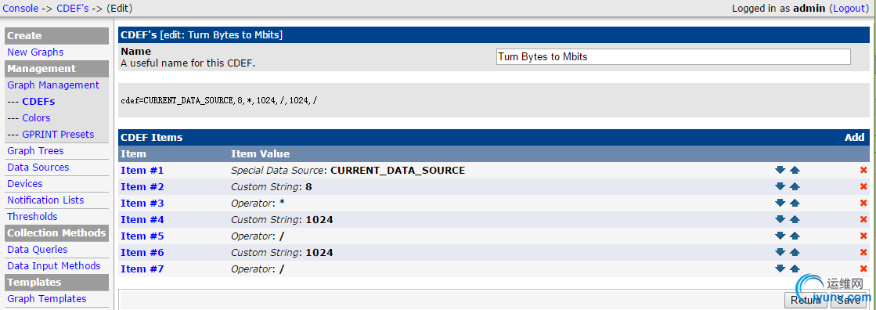
Task: Move Item #1 up with arrow
Action: [x=795, y=171]
